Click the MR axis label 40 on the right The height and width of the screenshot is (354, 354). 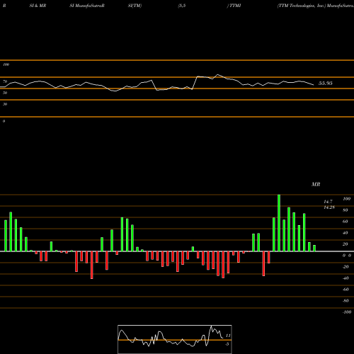346,233
